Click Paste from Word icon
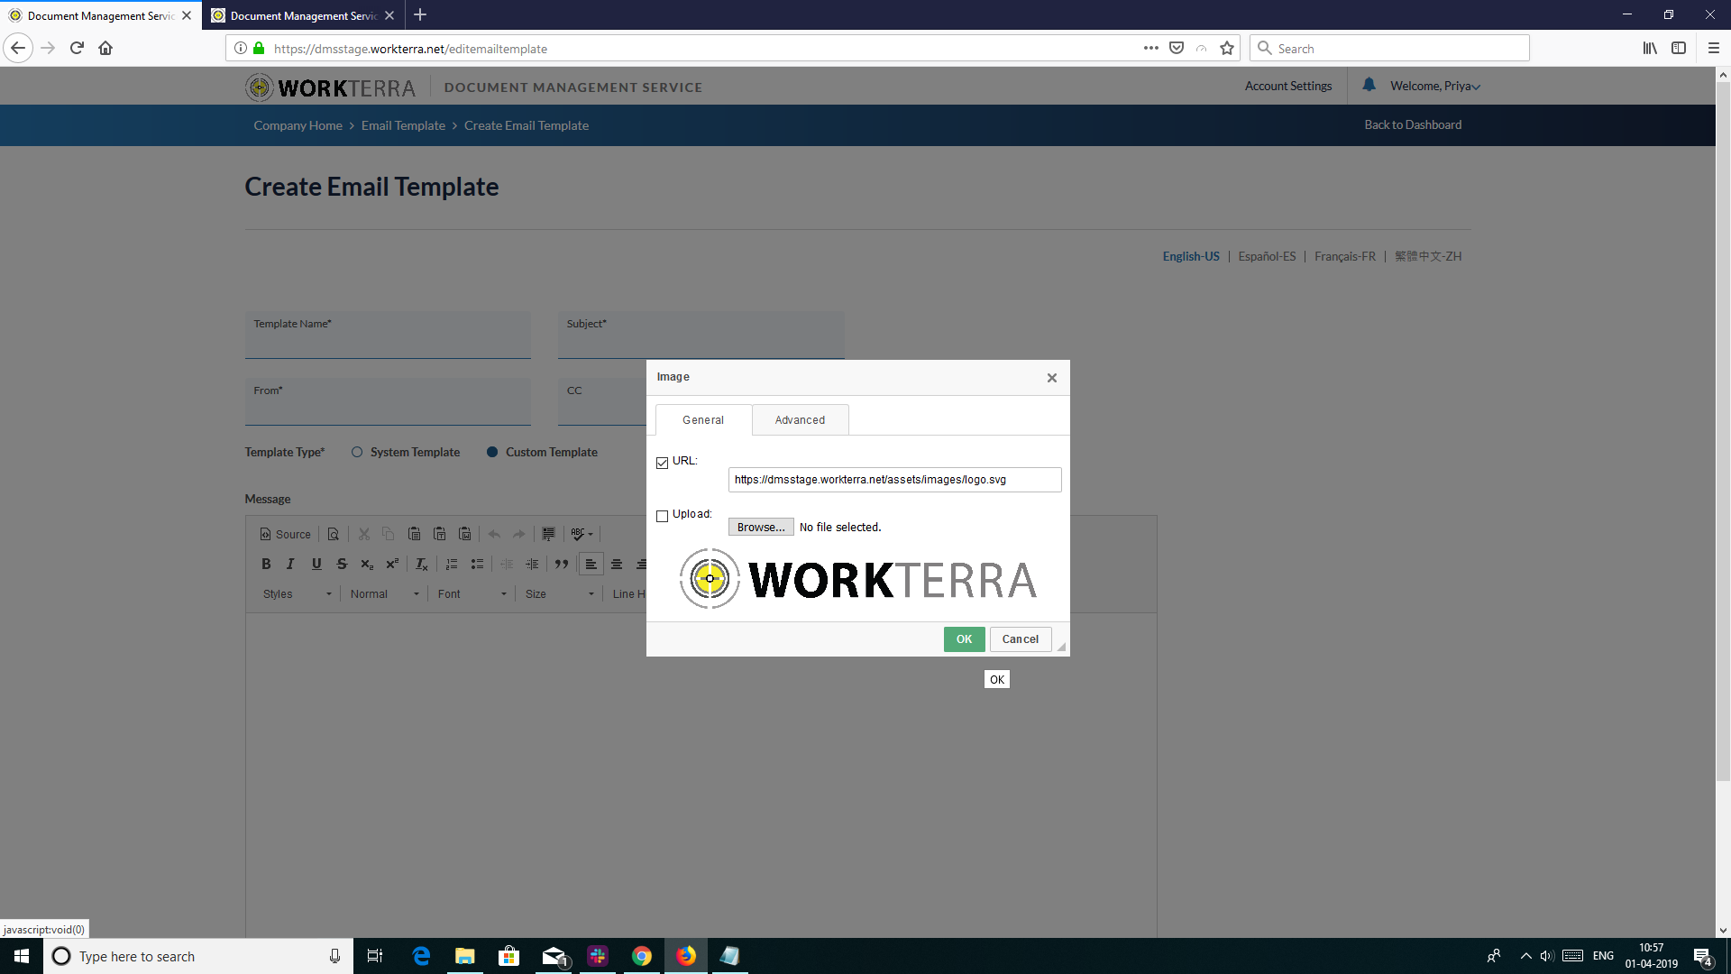The image size is (1731, 974). click(x=464, y=534)
